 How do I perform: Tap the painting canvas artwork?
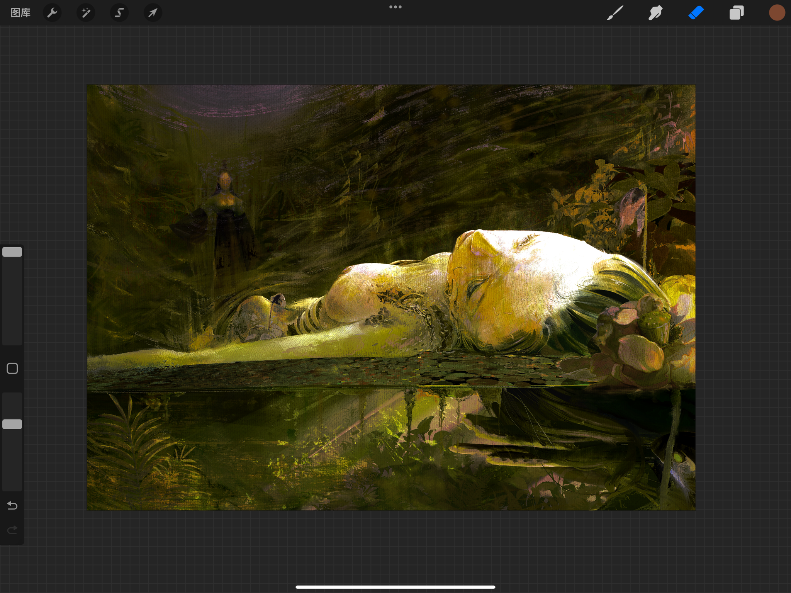click(391, 297)
